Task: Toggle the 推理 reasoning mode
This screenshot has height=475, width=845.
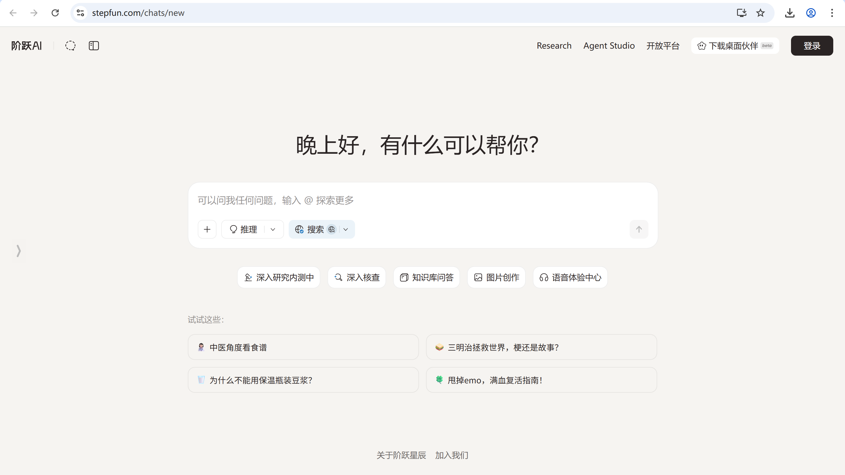Action: (244, 229)
